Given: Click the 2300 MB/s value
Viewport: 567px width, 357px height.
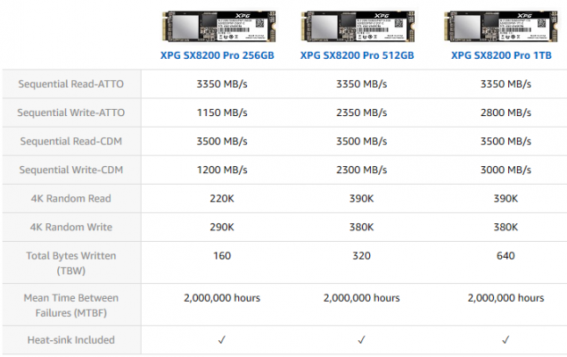Looking at the screenshot, I should click(x=361, y=170).
